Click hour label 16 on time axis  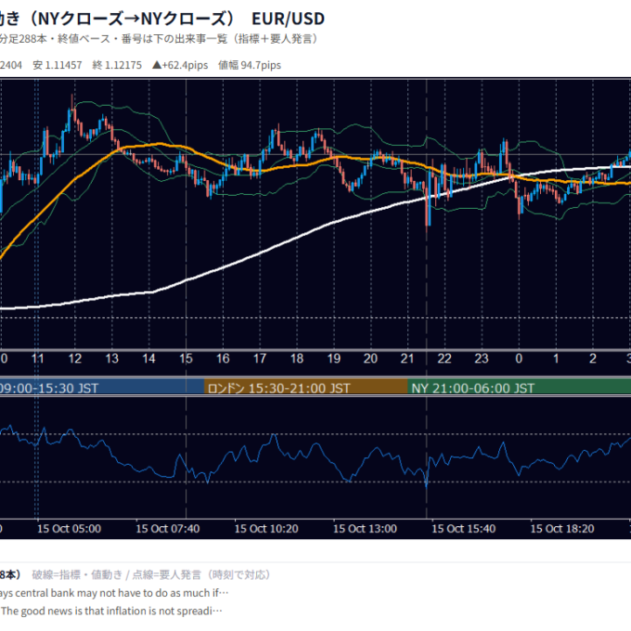[x=223, y=358]
